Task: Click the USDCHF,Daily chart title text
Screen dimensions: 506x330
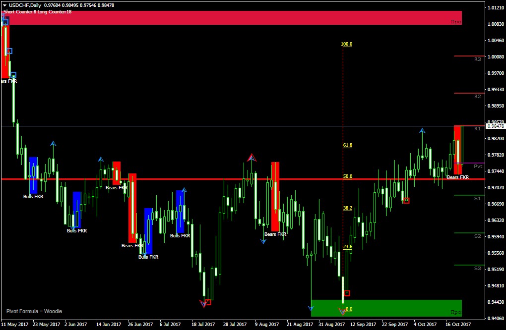Action: (x=25, y=5)
